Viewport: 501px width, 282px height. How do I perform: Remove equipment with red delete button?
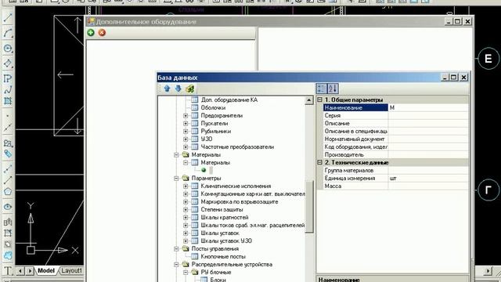pos(102,32)
